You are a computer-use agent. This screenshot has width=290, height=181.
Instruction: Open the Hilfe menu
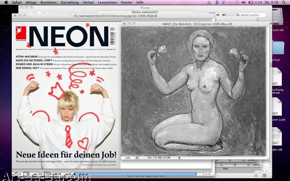[x=140, y=2]
